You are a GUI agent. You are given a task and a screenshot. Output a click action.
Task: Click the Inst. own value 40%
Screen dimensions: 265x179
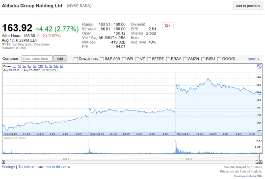click(152, 42)
